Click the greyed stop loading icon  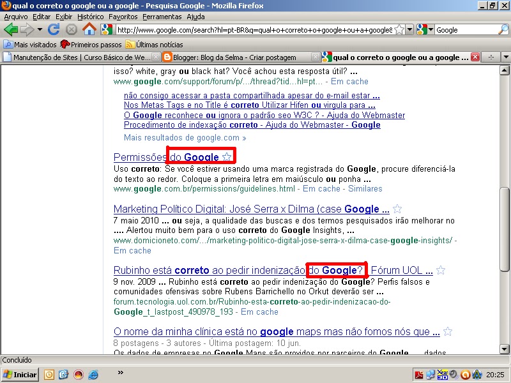pos(72,30)
